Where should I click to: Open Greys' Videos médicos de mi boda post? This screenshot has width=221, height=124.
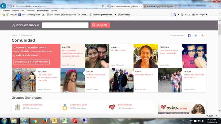(96, 76)
